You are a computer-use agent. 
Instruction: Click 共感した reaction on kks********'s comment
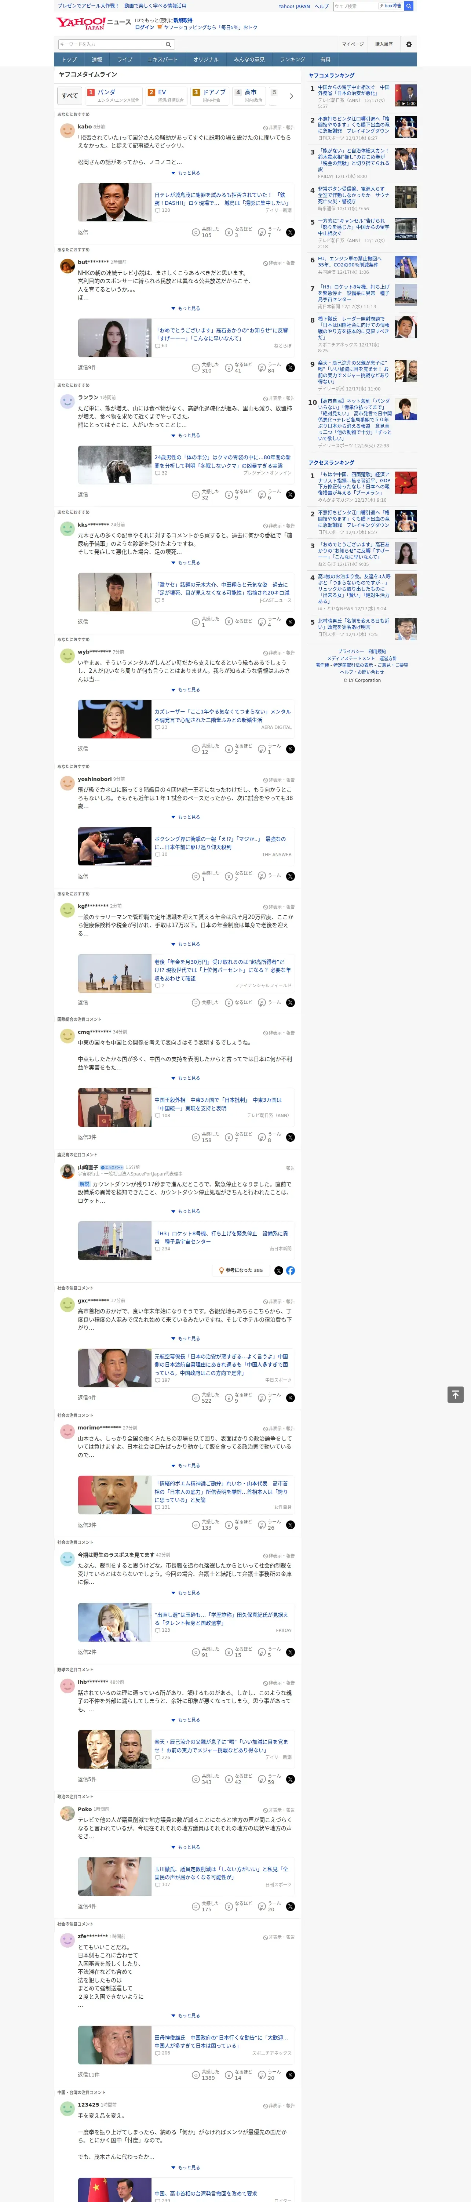206,621
